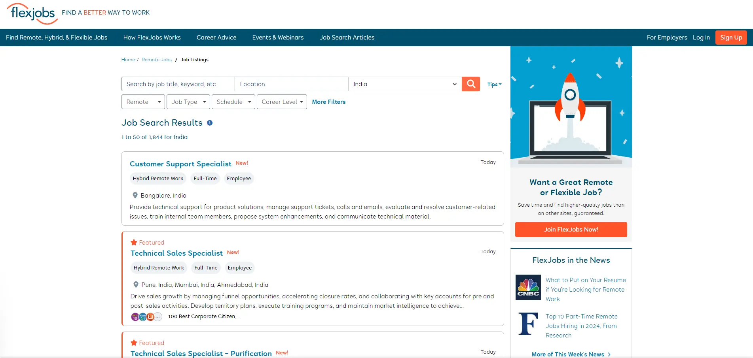
Task: Open How FlexJobs Works menu
Action: [x=152, y=38]
